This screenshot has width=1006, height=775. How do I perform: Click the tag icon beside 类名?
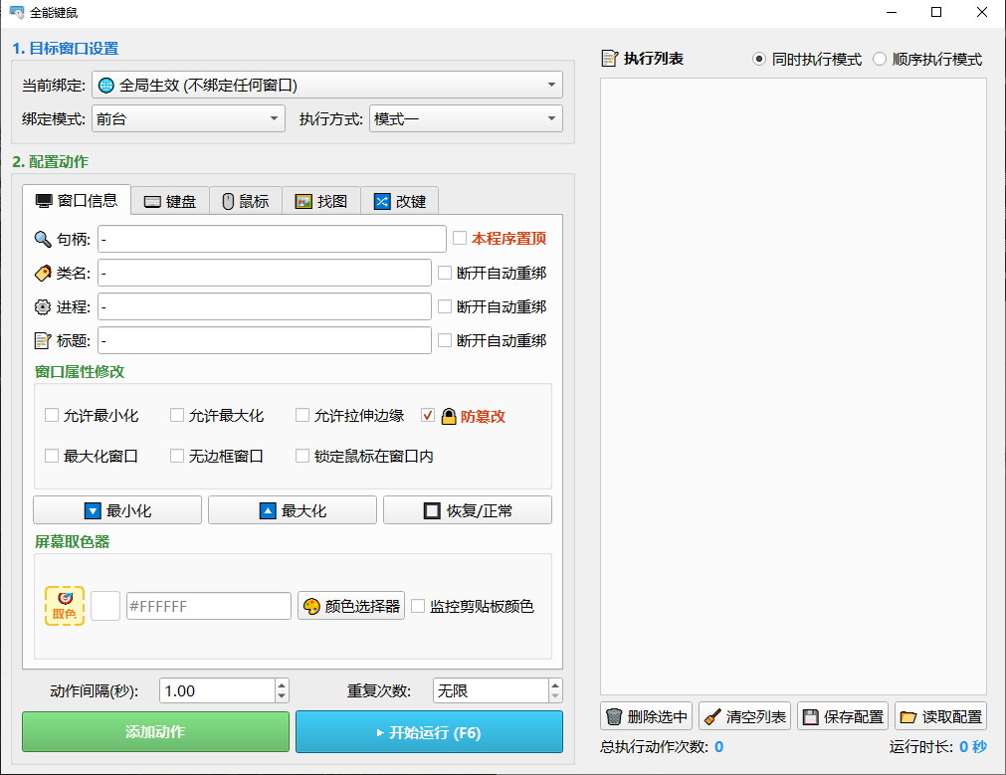point(43,274)
